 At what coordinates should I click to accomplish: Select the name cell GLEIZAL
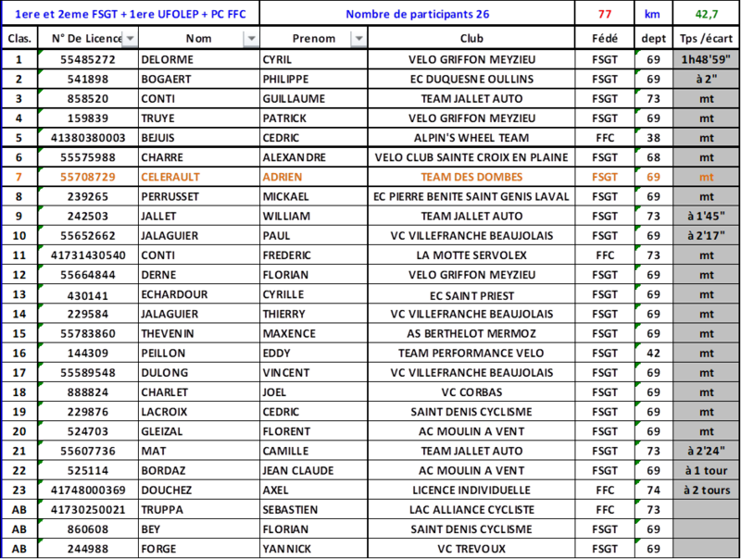[199, 431]
